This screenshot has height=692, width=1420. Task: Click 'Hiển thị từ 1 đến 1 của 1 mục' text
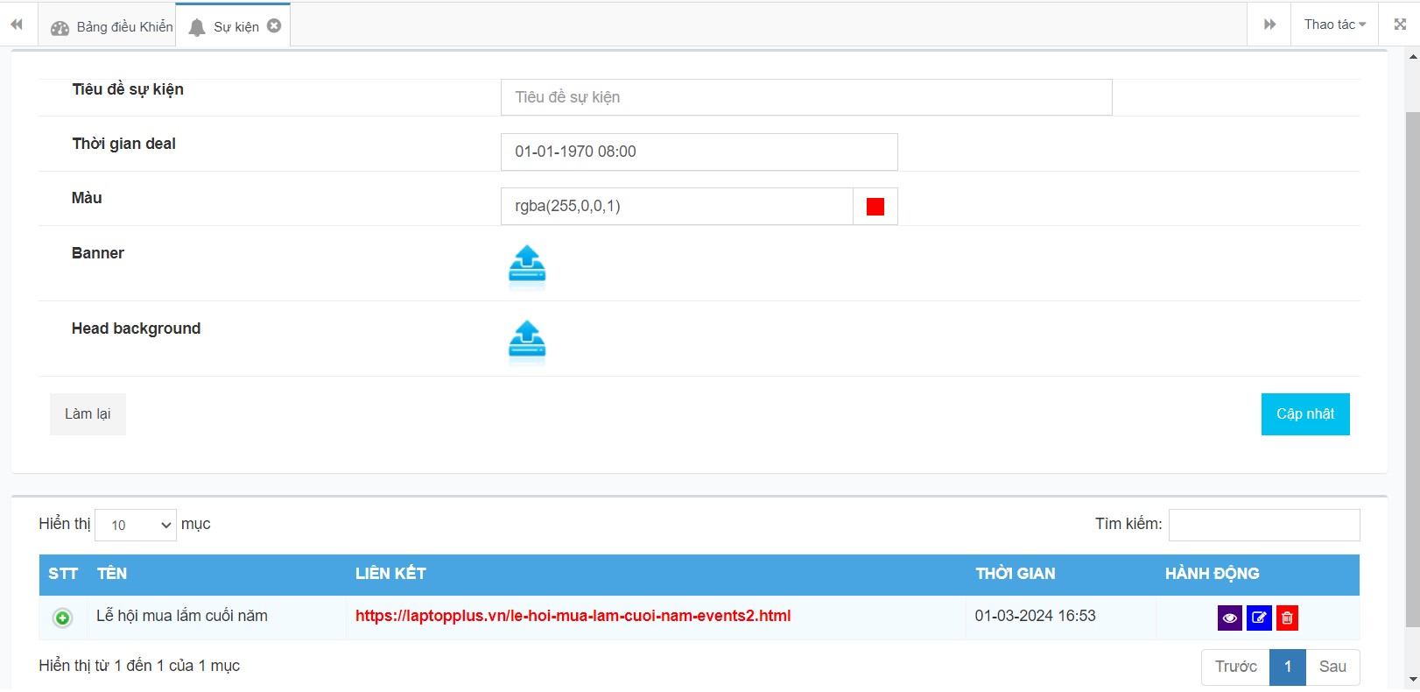pyautogui.click(x=139, y=666)
